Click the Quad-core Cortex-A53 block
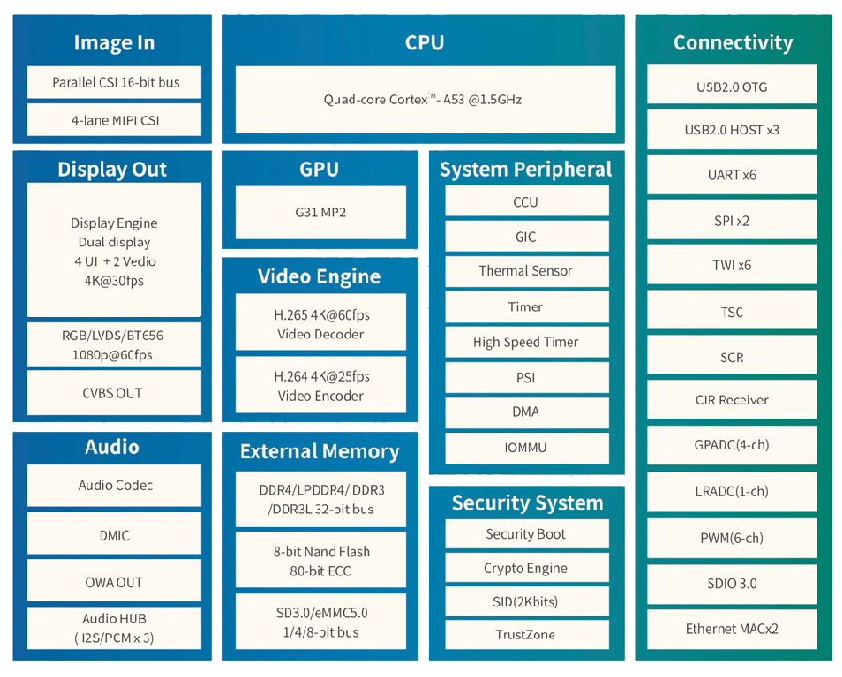 point(425,99)
